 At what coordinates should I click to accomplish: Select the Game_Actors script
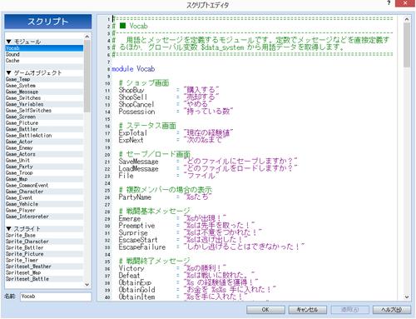[44, 154]
